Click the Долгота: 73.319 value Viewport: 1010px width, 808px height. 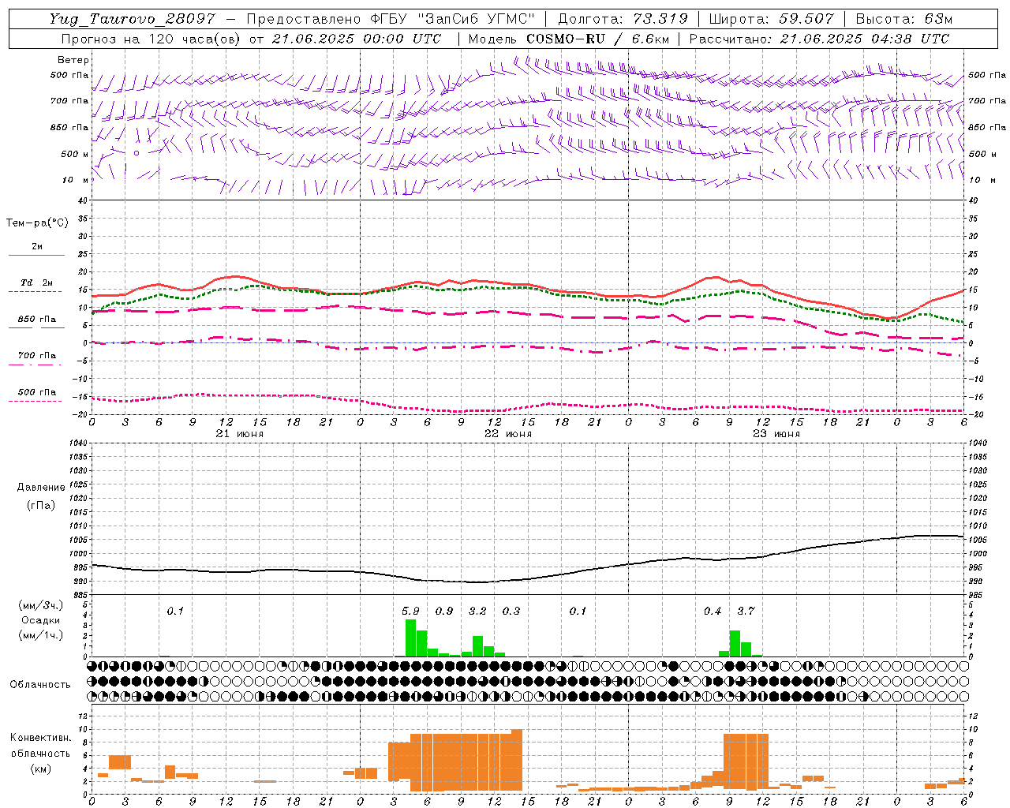click(x=623, y=19)
